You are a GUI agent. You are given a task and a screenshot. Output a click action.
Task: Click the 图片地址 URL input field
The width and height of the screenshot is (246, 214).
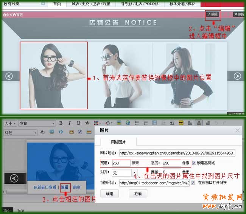pos(177,153)
